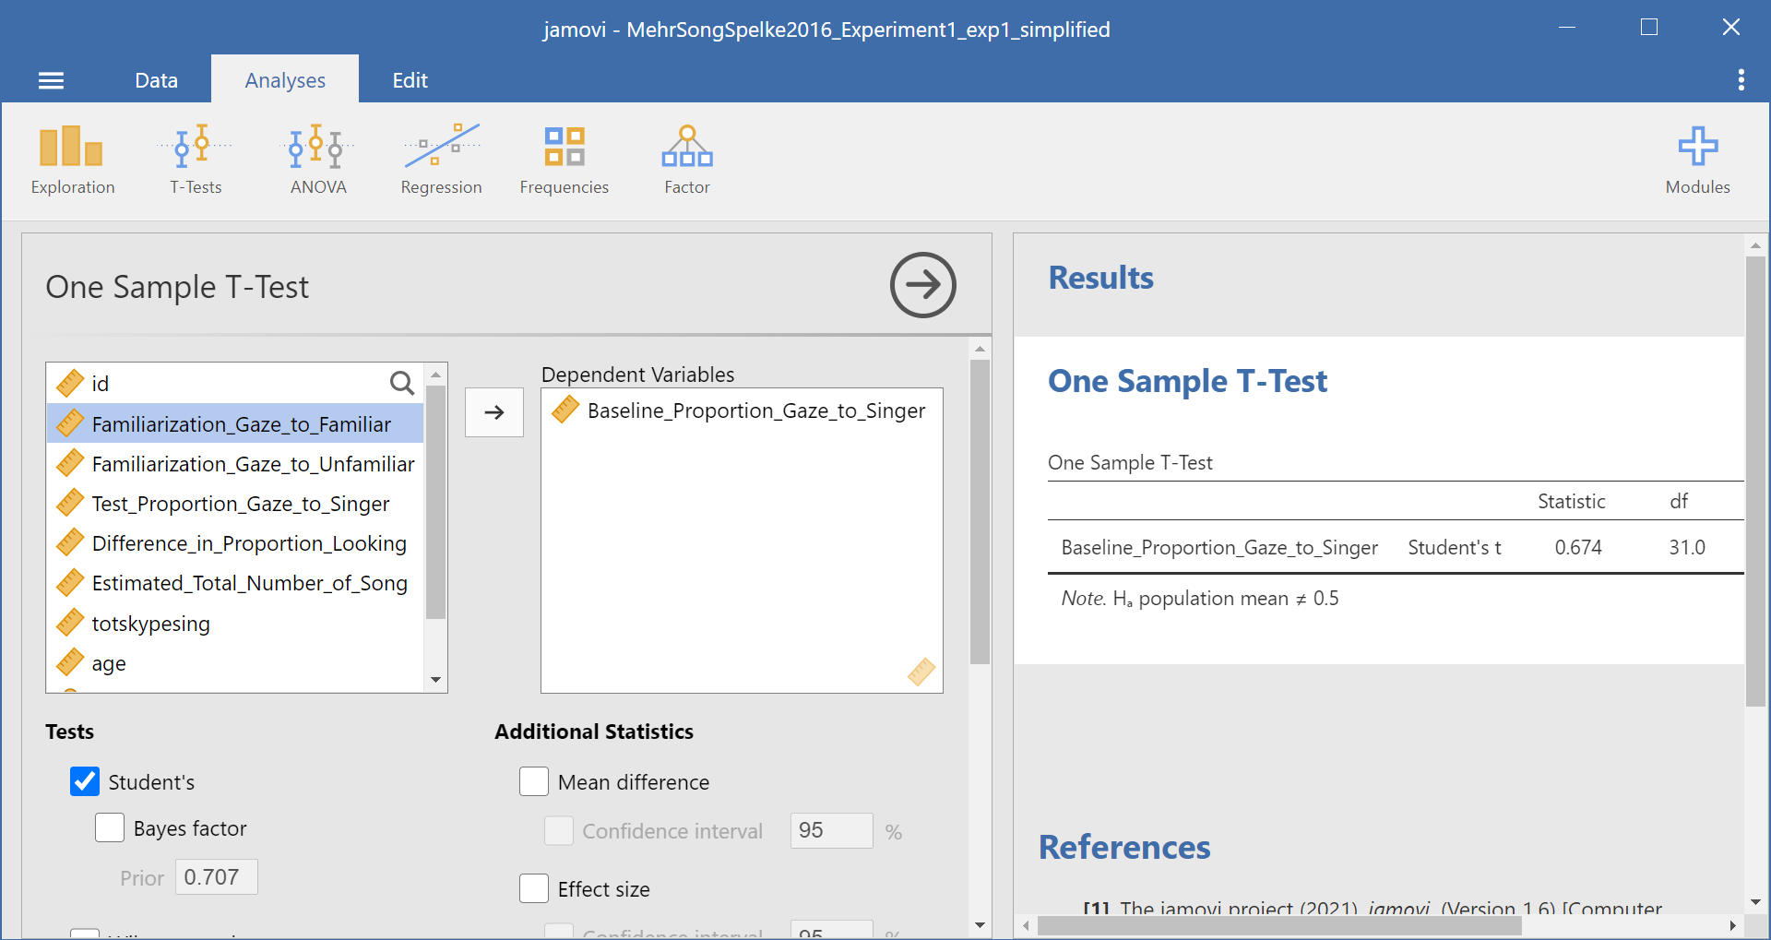1771x940 pixels.
Task: Select the Test_Proportion_Gaze_to_Singer variable
Action: [x=240, y=504]
